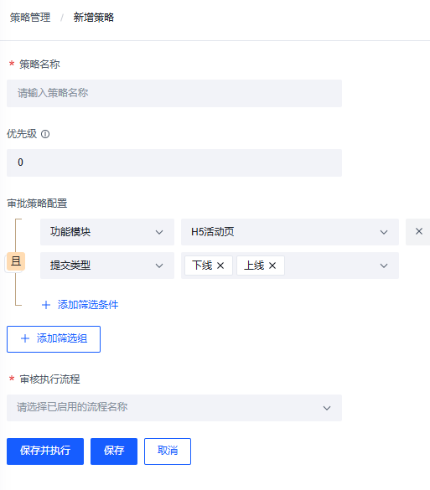Screen dimensions: 430x490
Task: Open the 审核执行流程 process name dropdown
Action: (x=174, y=408)
